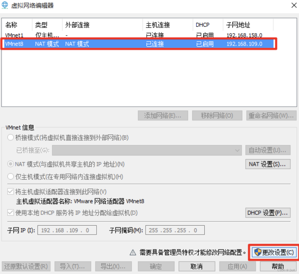
Task: Click 仅主机 type cell in VMnet1 row
Action: (x=47, y=35)
